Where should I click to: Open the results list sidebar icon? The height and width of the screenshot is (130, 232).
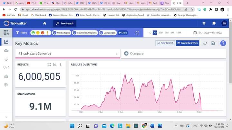tap(6, 85)
